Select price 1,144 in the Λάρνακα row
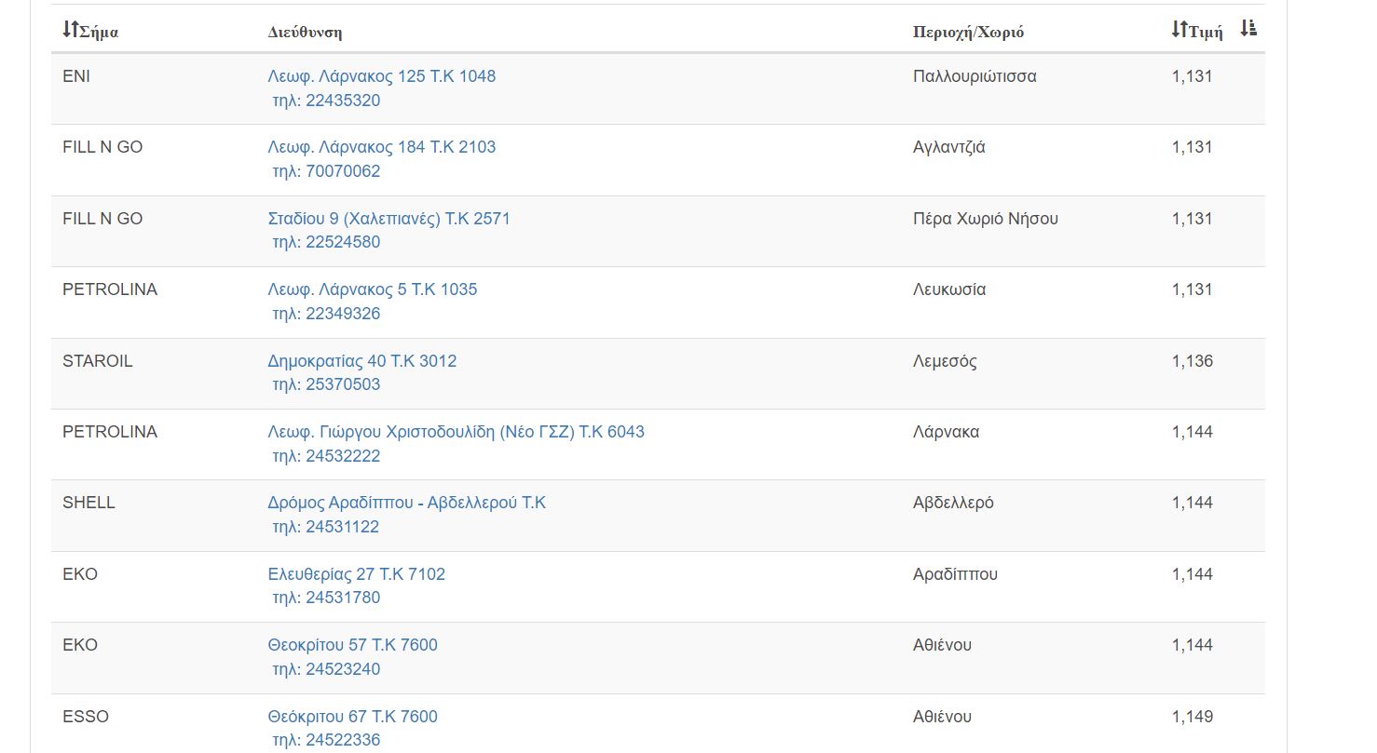The image size is (1377, 753). 1192,432
